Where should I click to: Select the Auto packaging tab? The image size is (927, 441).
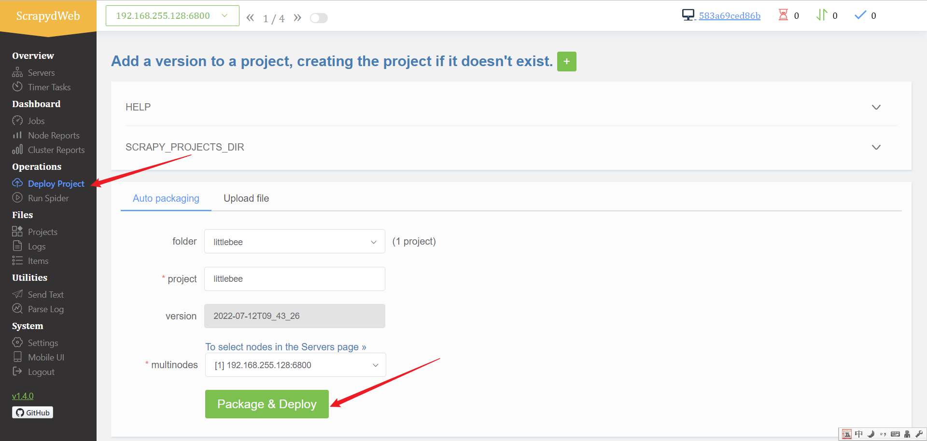coord(166,198)
